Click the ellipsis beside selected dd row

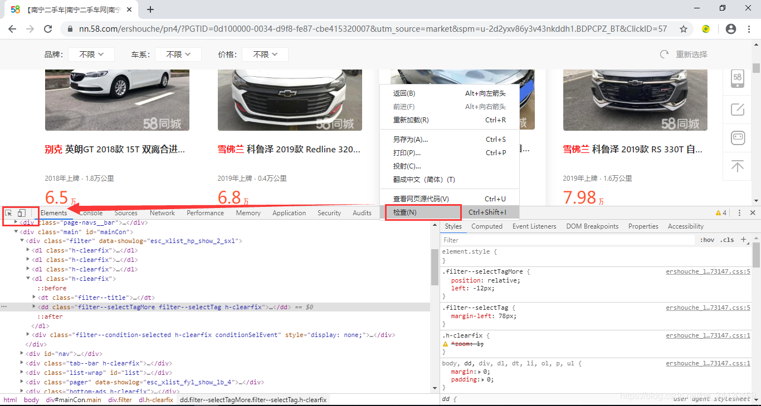pyautogui.click(x=4, y=307)
